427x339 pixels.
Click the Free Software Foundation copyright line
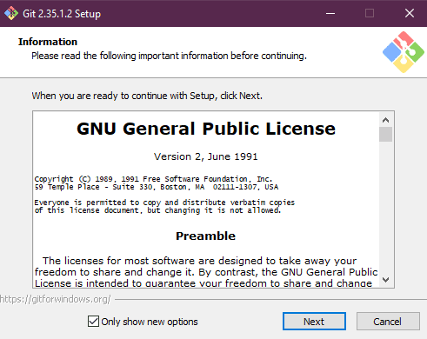coord(153,179)
